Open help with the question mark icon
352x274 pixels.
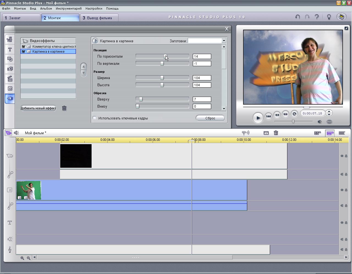coord(317,17)
